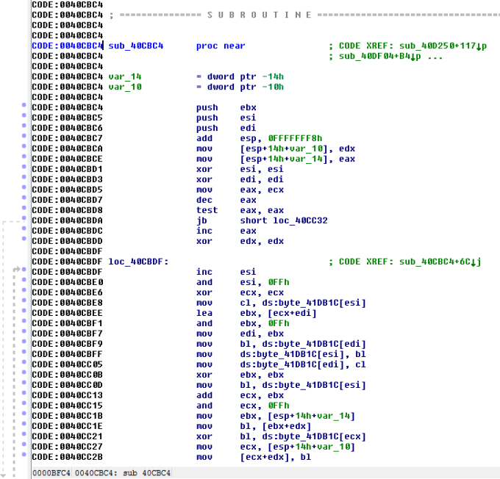Screen dimensions: 500x479
Task: Toggle breakpoint dot at address 0040CBE8
Action: click(x=24, y=300)
